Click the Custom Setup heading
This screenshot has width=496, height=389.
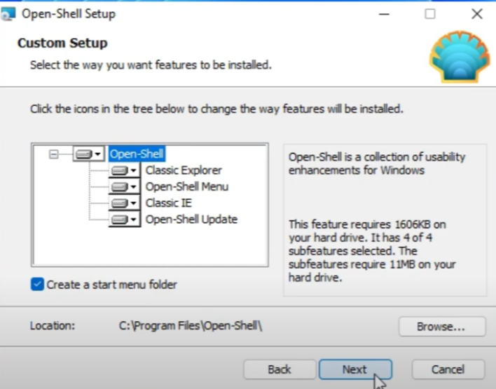(x=62, y=43)
